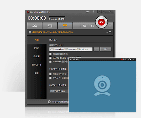Switch to screen rectangle recording mode
The image size is (141, 118).
(50, 26)
